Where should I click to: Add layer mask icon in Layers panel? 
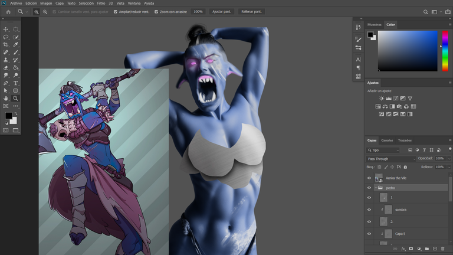click(411, 249)
